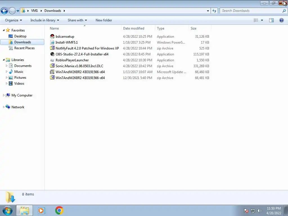288x216 pixels.
Task: Open the Organize dropdown menu
Action: coord(13,20)
